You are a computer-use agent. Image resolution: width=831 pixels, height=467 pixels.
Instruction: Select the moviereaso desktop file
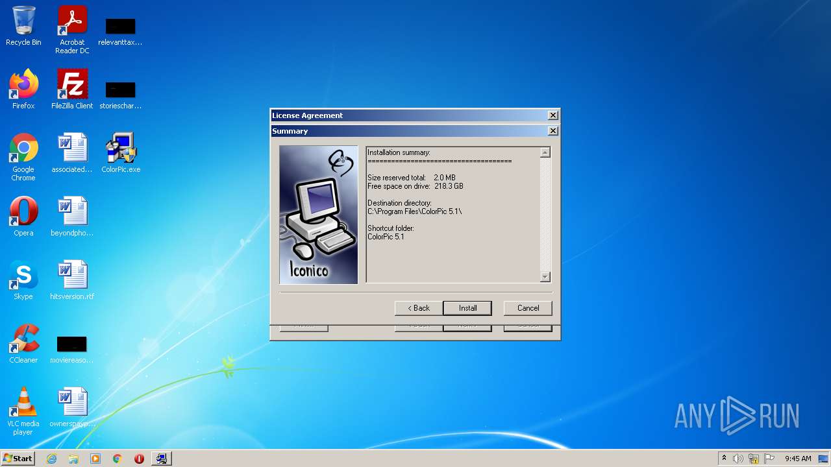click(x=72, y=349)
